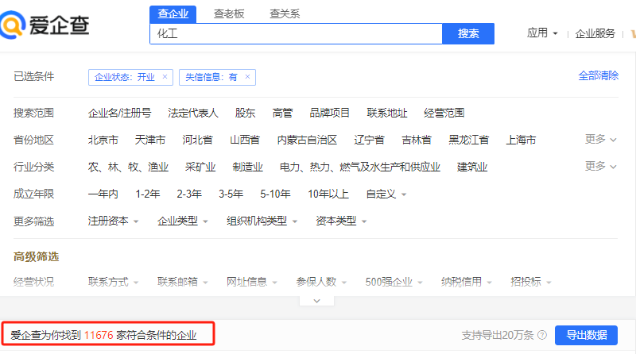
Task: Select 北京市 province filter
Action: point(103,140)
